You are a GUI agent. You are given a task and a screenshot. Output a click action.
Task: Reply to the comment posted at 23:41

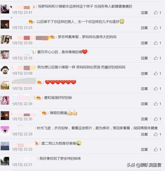pyautogui.click(x=144, y=13)
